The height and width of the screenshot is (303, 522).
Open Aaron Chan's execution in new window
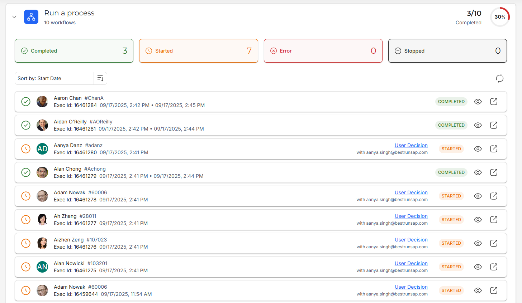coord(493,102)
